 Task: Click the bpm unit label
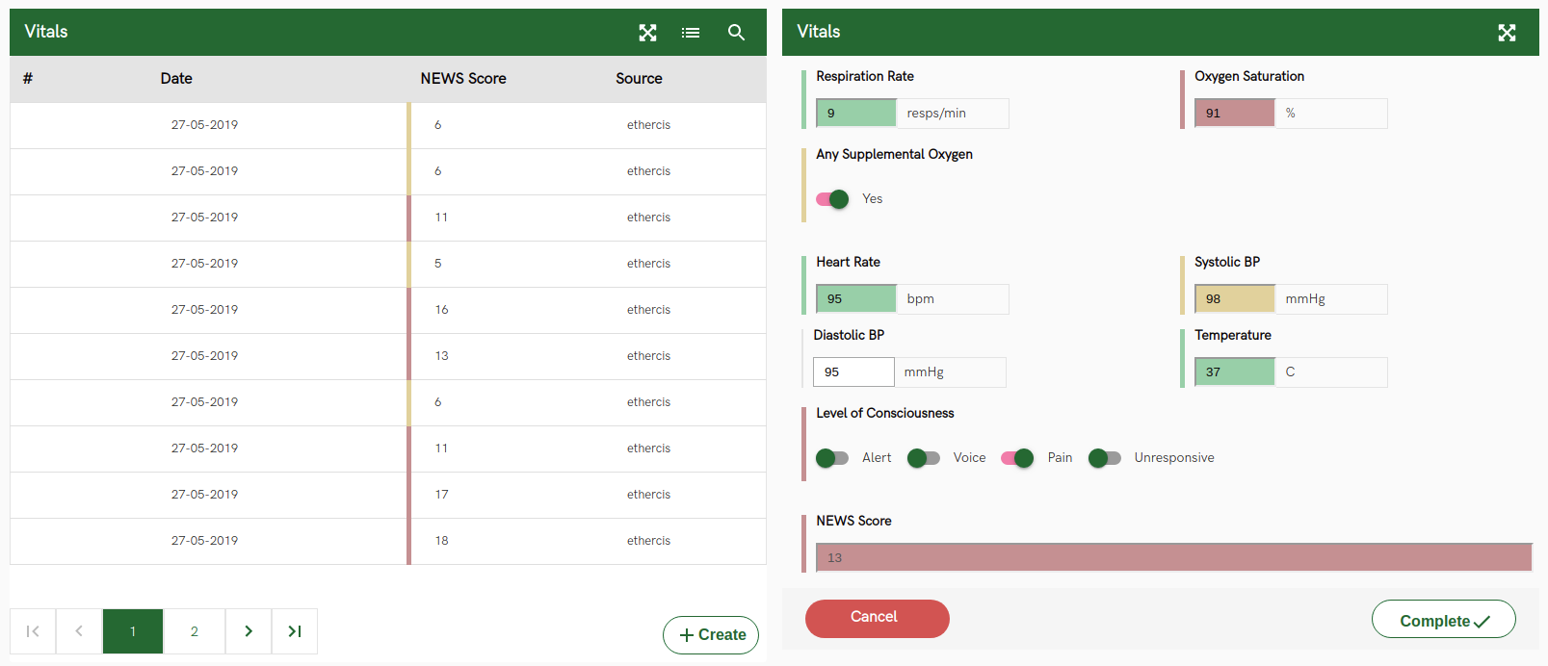point(921,299)
